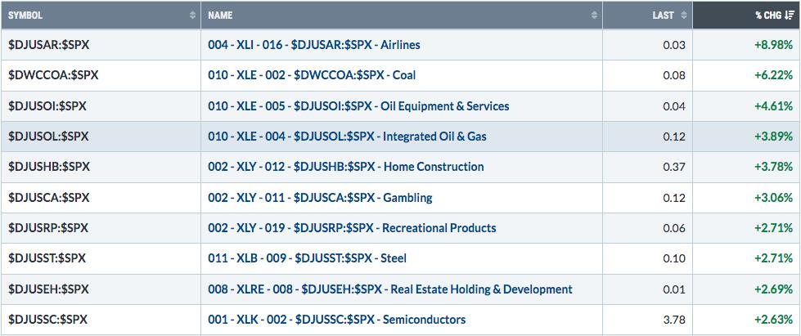Click the +8.98% change value
The width and height of the screenshot is (801, 336).
point(773,45)
